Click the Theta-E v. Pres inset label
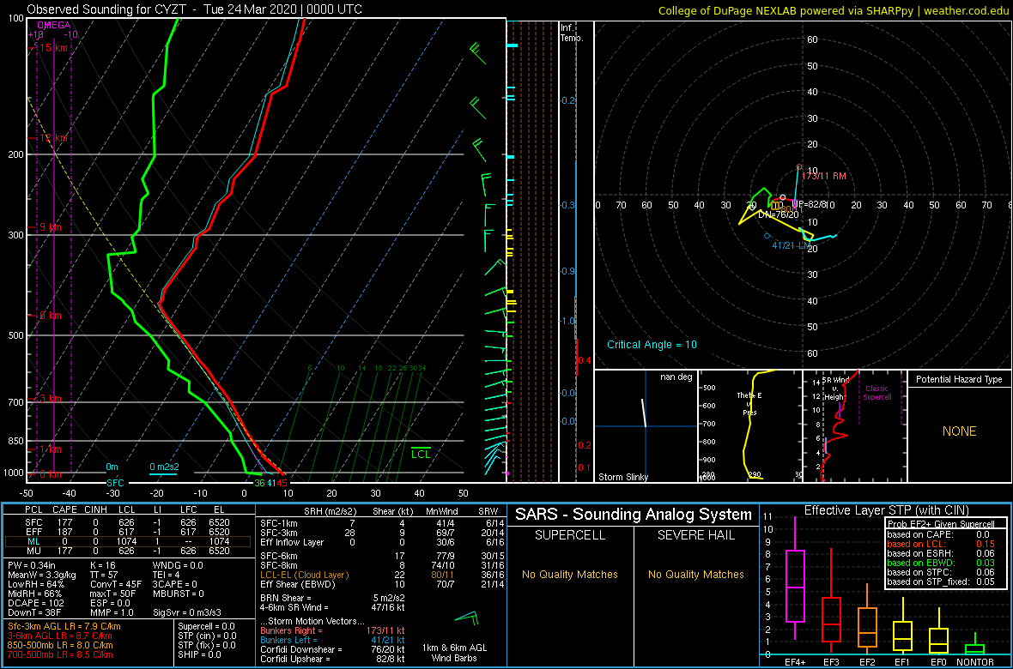The width and height of the screenshot is (1013, 669). [749, 403]
